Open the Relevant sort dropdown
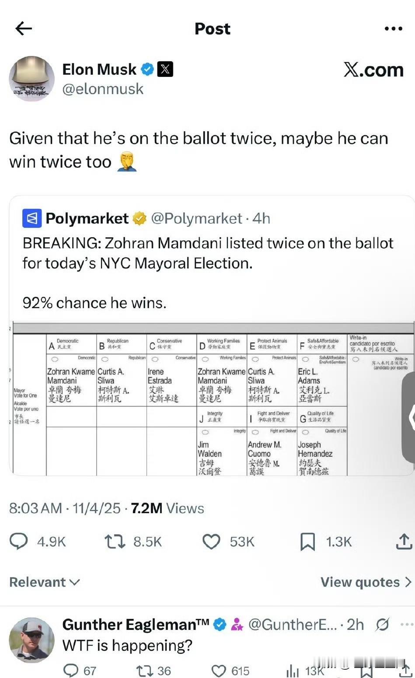 [45, 582]
